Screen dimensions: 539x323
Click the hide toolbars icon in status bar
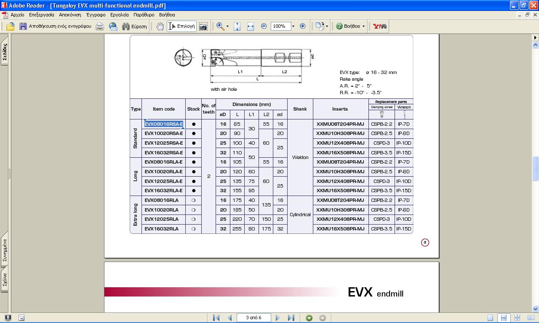21,318
